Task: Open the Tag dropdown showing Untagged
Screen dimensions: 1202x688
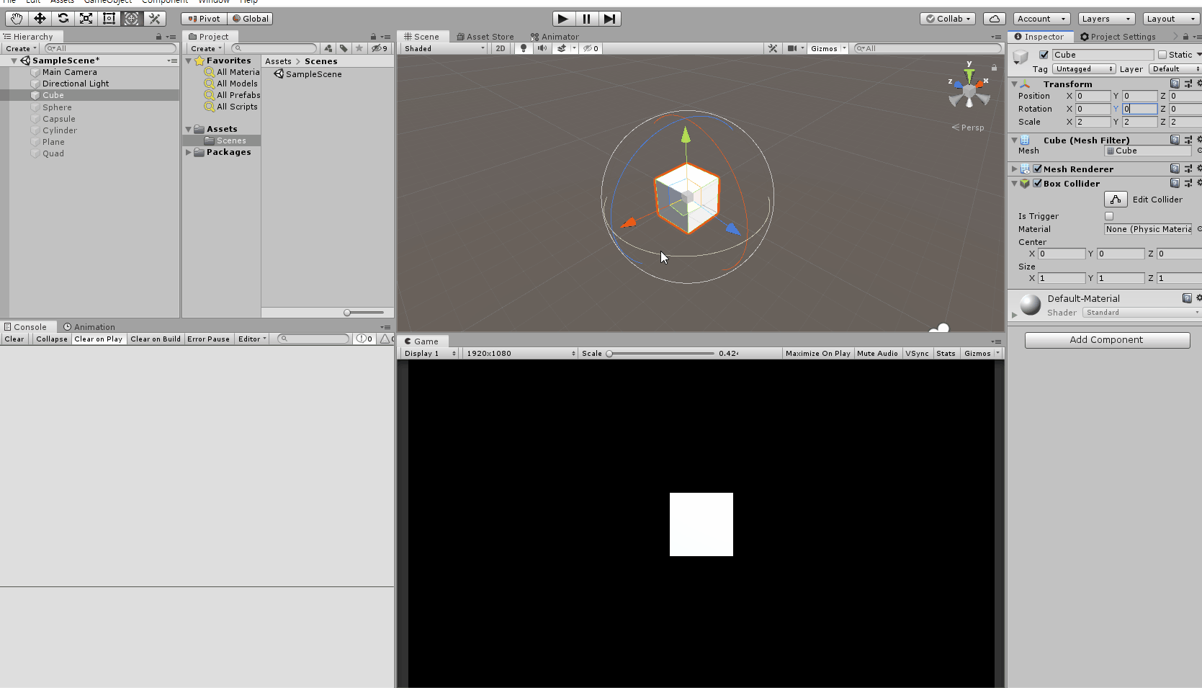Action: [1084, 69]
